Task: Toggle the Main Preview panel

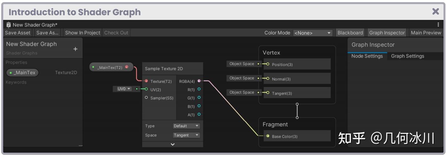Action: (426, 33)
